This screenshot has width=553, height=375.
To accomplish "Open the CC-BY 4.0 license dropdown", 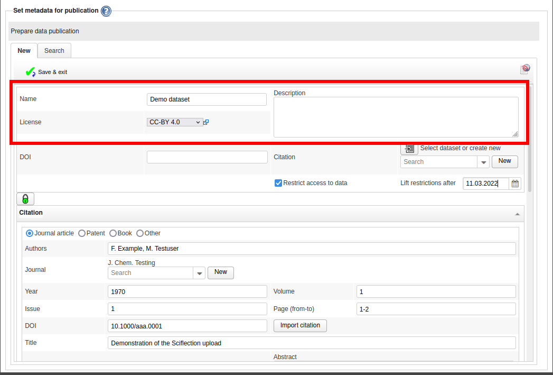I will tap(175, 122).
